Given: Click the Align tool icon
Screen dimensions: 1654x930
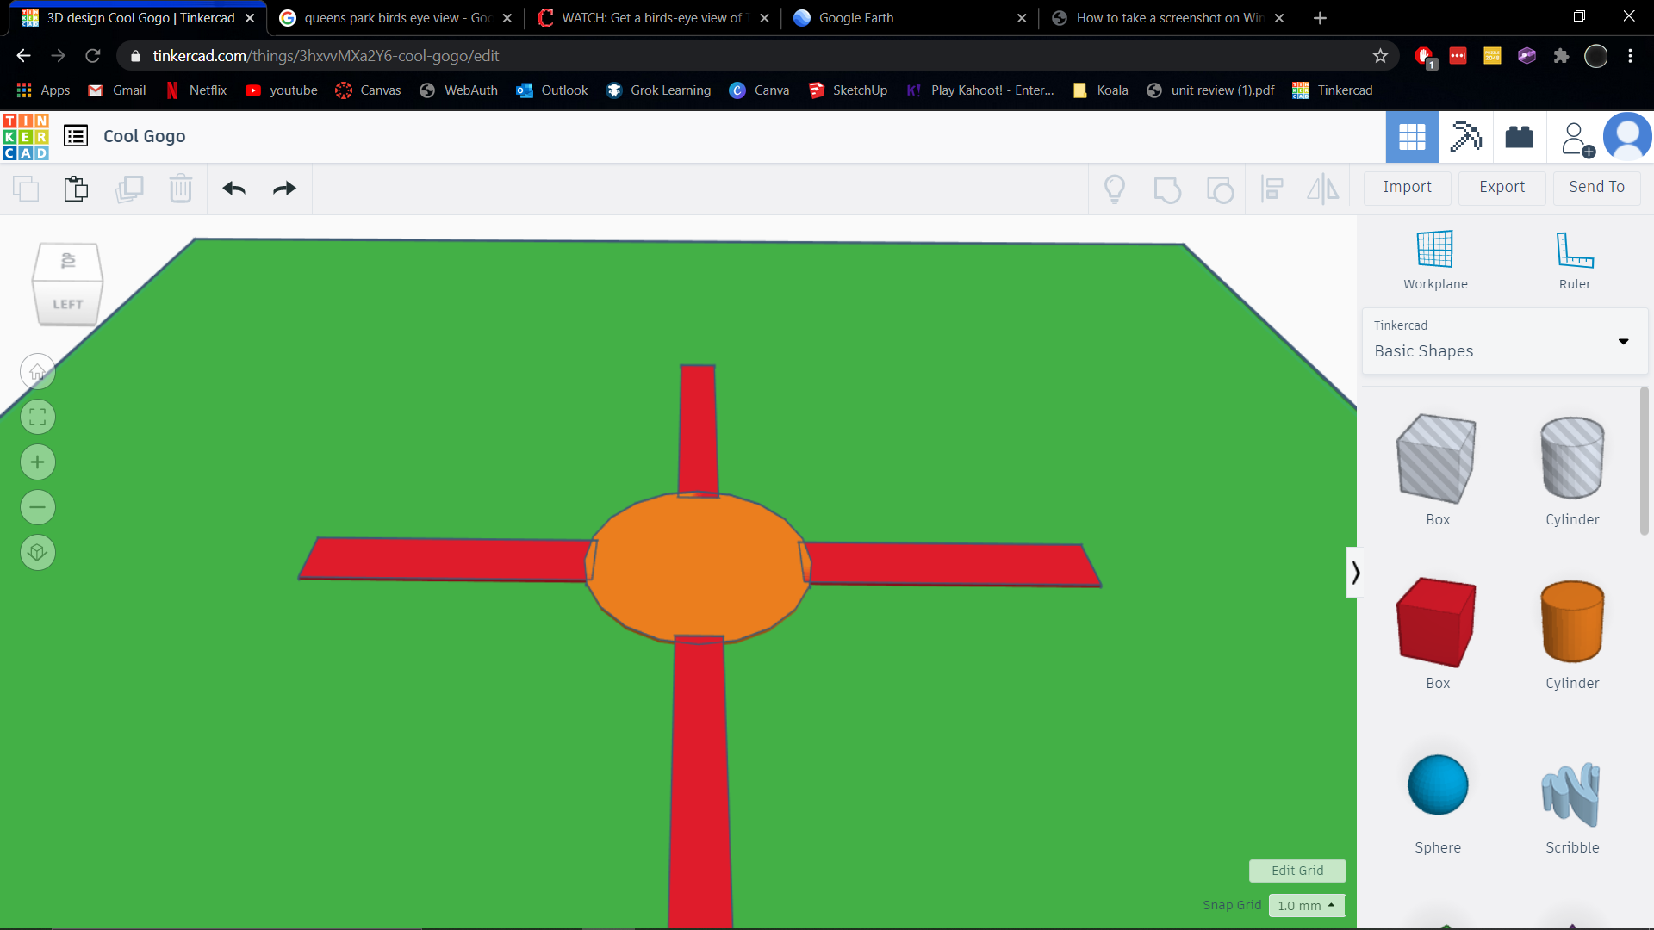Looking at the screenshot, I should [1272, 189].
